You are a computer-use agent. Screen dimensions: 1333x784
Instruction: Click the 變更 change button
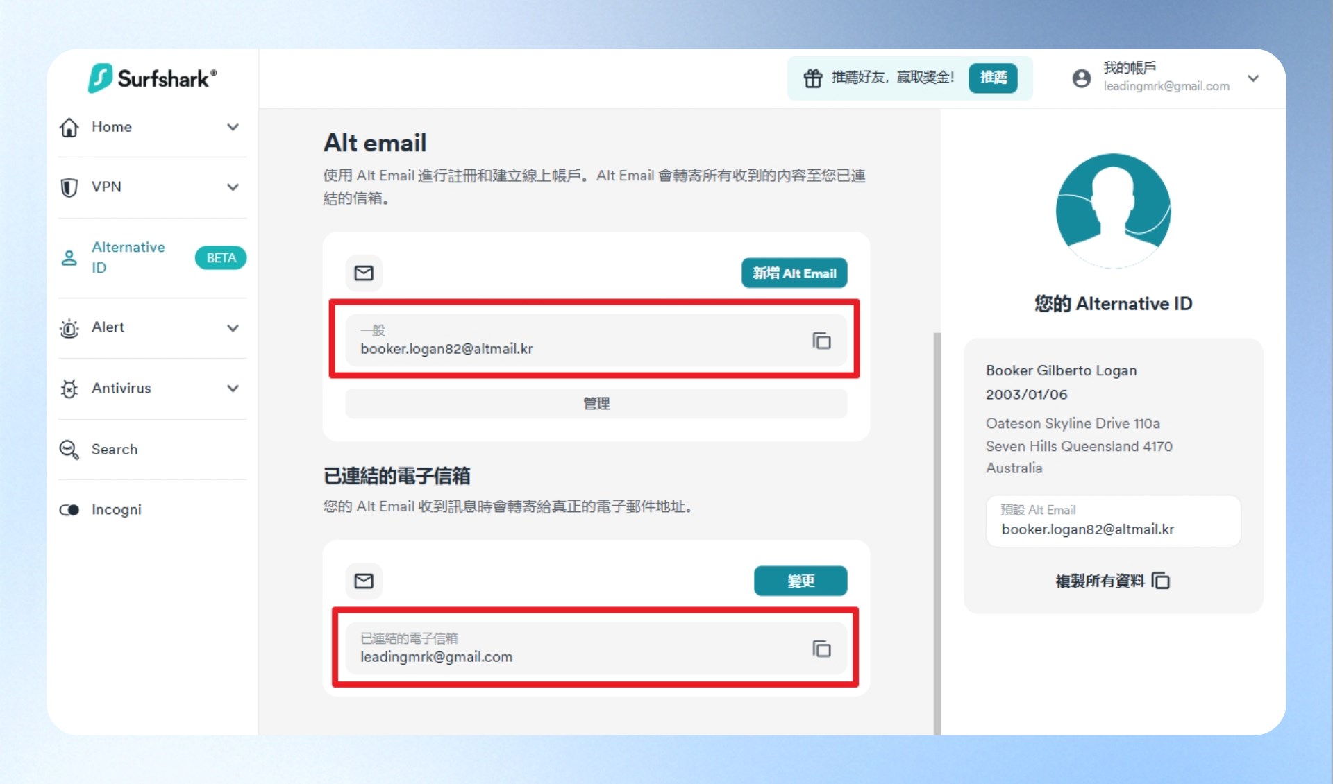(x=800, y=581)
